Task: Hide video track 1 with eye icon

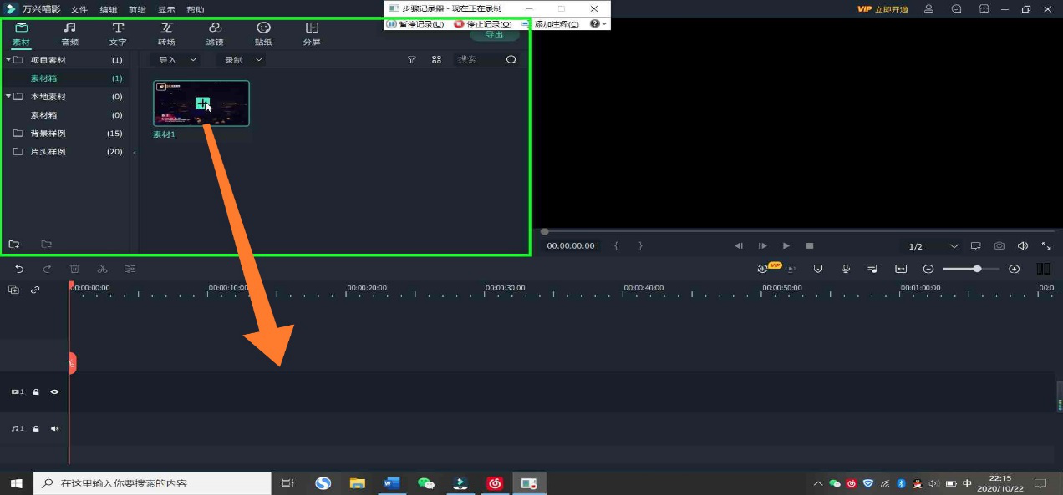Action: pos(55,391)
